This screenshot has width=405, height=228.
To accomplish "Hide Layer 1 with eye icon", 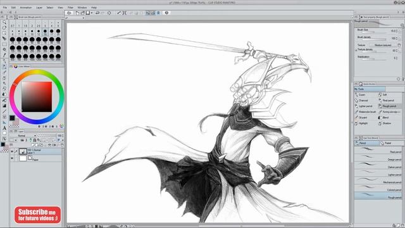I will pyautogui.click(x=12, y=151).
